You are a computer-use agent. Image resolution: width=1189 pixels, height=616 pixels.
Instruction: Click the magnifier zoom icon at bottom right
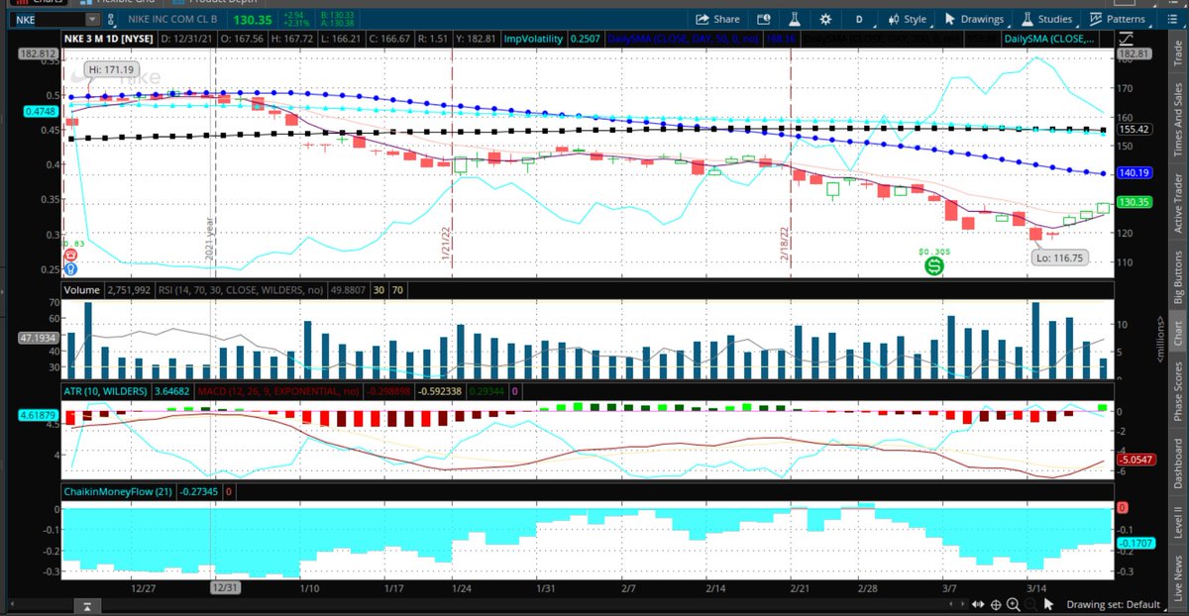(x=1014, y=603)
